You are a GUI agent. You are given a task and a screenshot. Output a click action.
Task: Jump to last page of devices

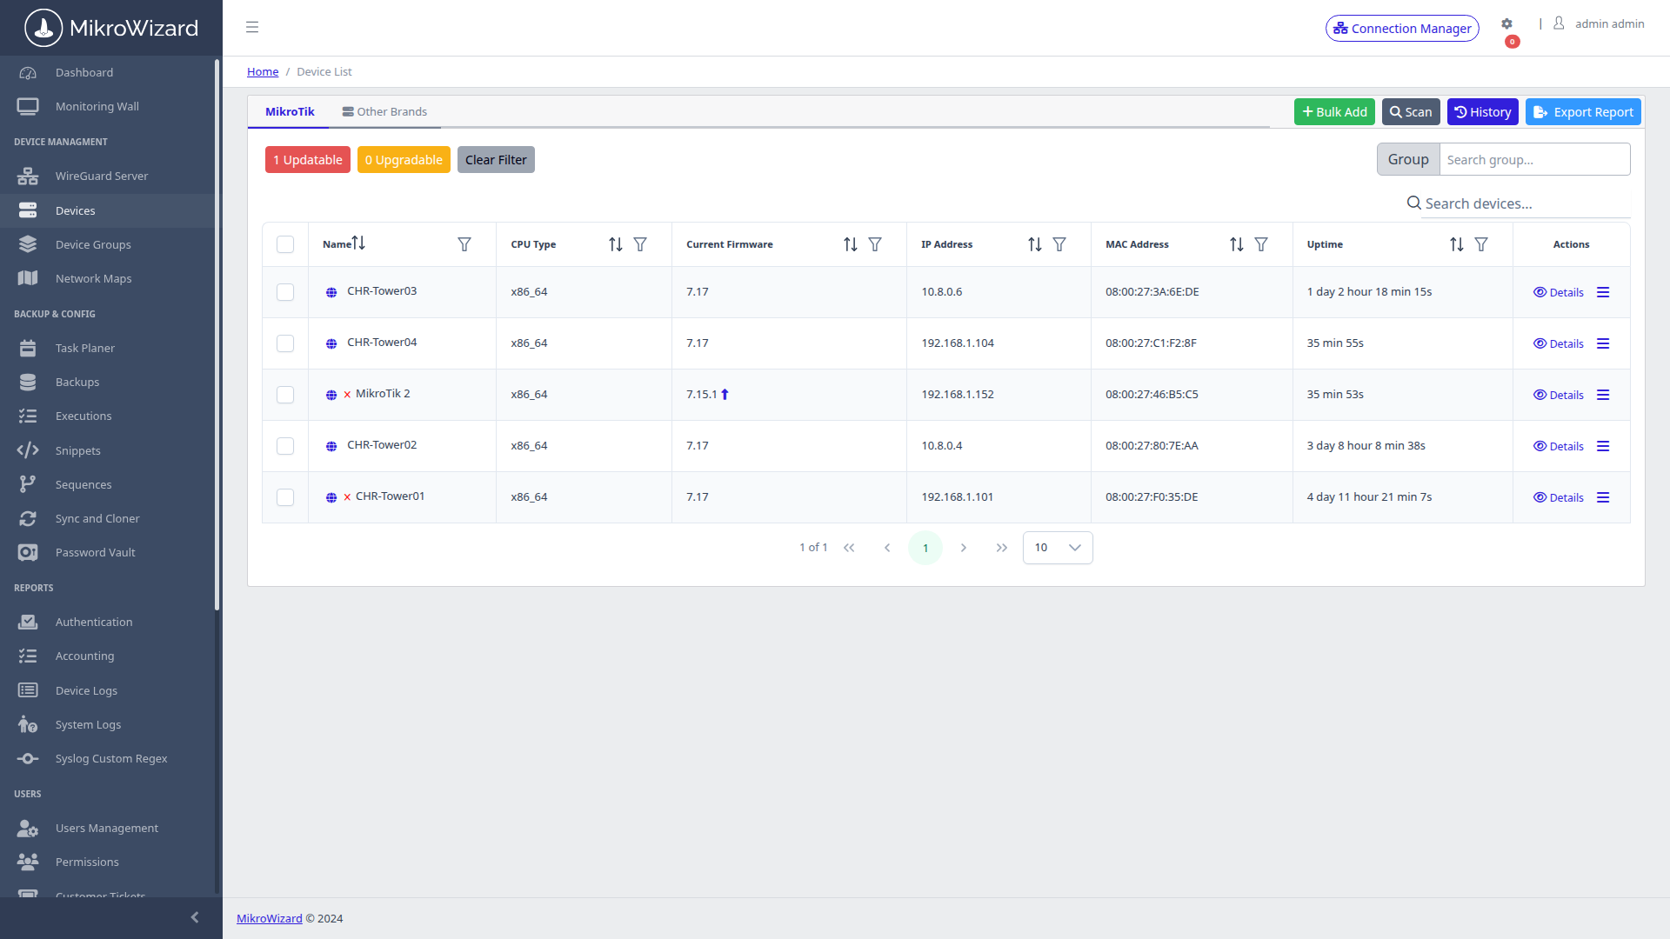pos(1002,548)
